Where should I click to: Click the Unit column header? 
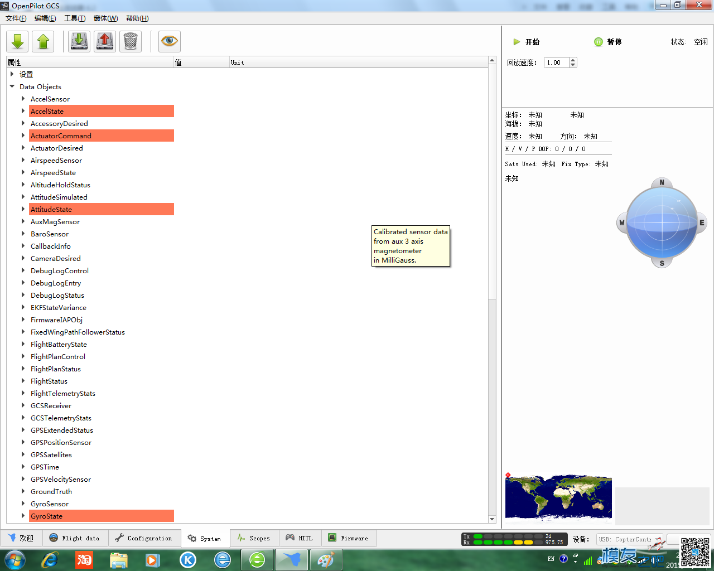pyautogui.click(x=358, y=62)
